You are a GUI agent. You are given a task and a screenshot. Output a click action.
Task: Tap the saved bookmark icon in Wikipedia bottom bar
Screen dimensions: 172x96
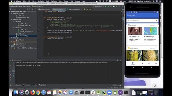[x=143, y=63]
